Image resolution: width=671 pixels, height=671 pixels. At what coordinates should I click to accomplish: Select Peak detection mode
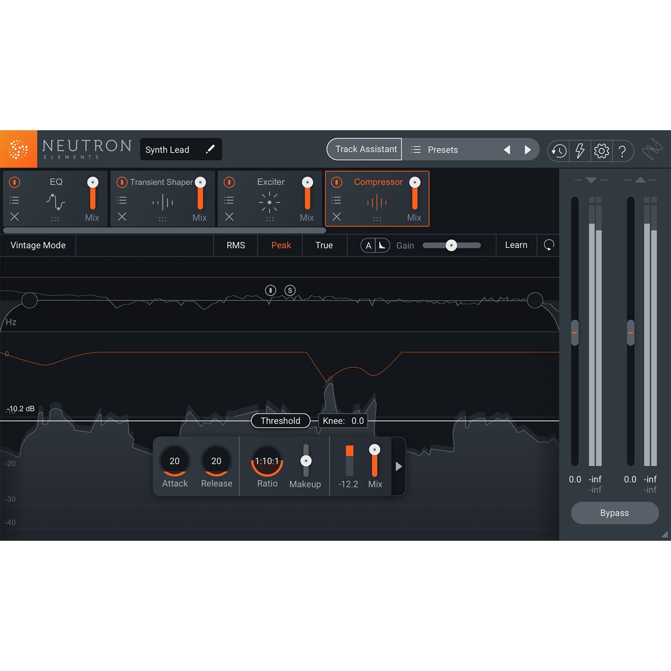pos(281,245)
